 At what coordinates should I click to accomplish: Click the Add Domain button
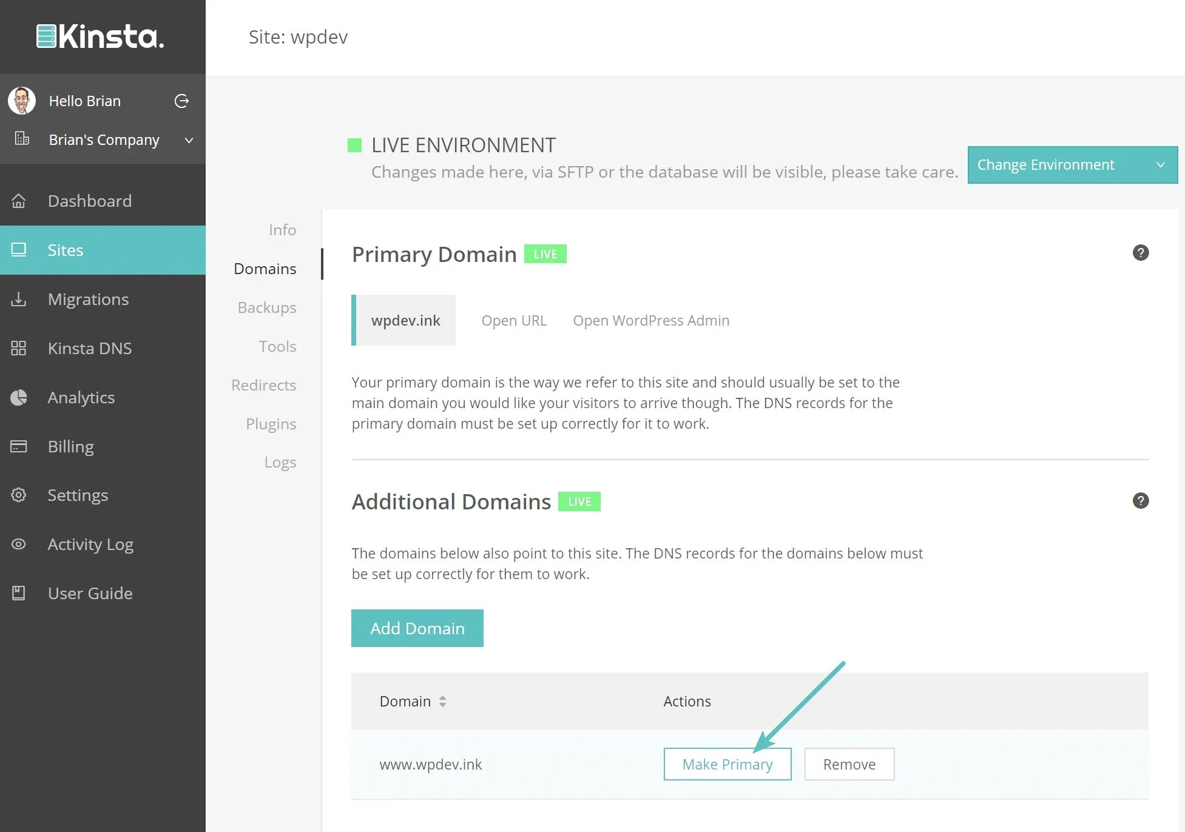coord(417,628)
